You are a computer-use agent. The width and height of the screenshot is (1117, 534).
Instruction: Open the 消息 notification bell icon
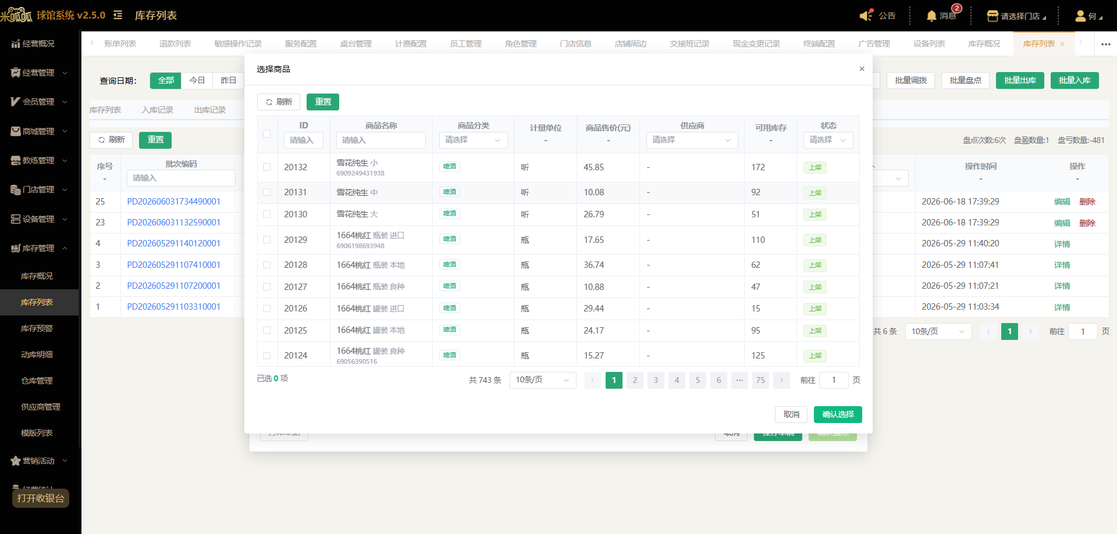coord(931,16)
